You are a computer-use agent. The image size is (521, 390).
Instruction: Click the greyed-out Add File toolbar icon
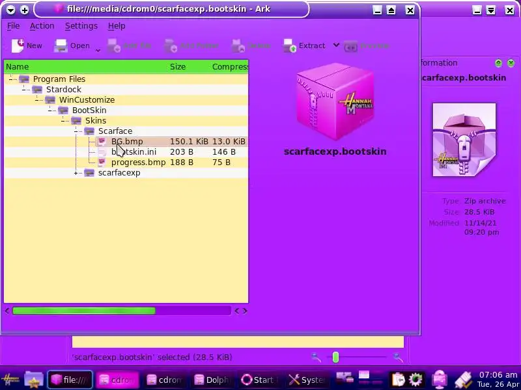(113, 45)
